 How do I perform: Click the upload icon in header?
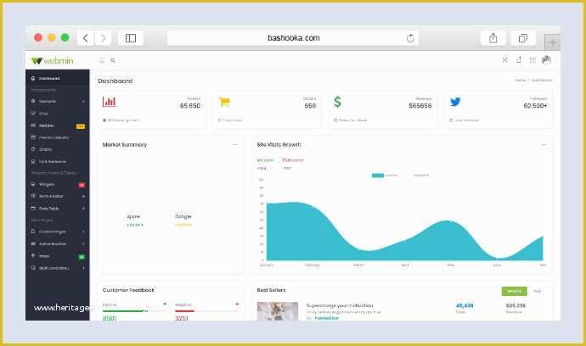[519, 59]
